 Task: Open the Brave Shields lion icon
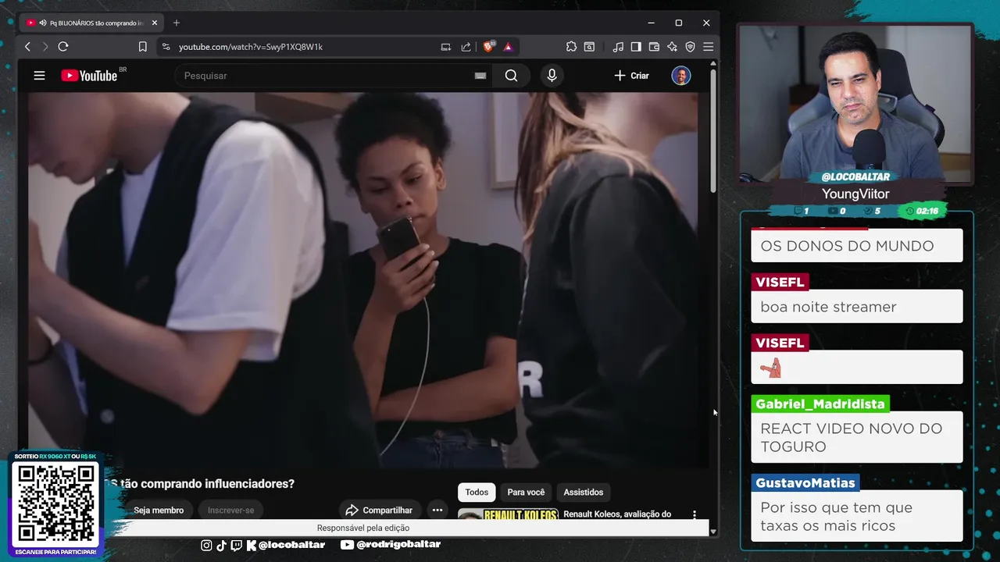tap(488, 47)
